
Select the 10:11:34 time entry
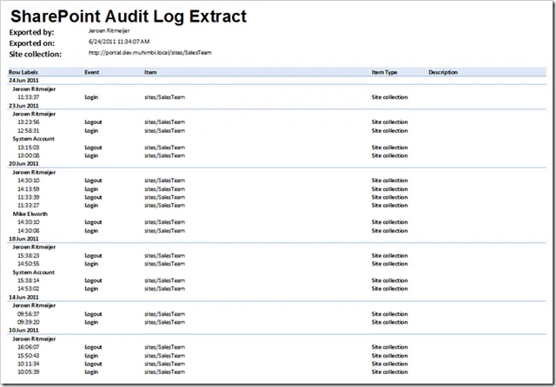click(29, 364)
